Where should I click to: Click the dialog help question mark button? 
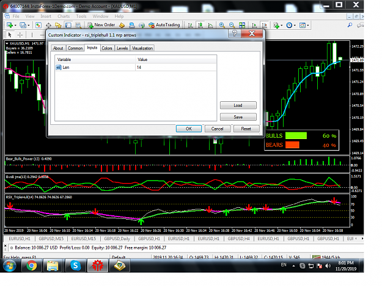(x=234, y=34)
